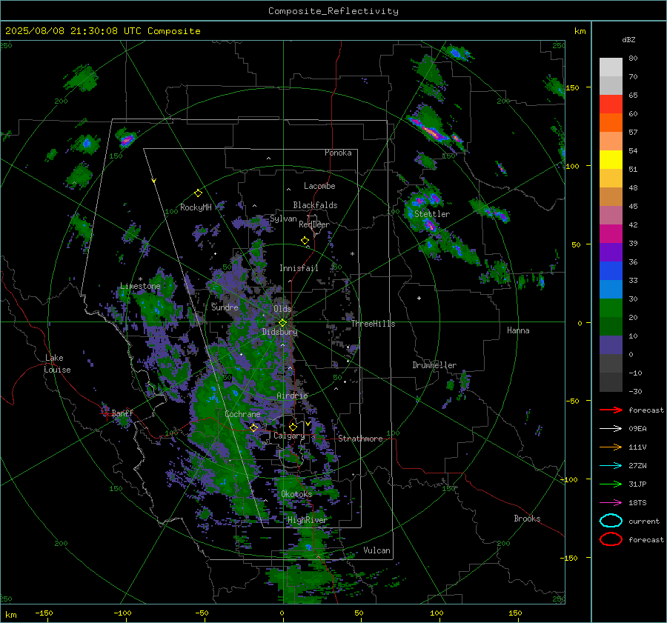
Task: Click the Vulcan label
Action: 376,550
